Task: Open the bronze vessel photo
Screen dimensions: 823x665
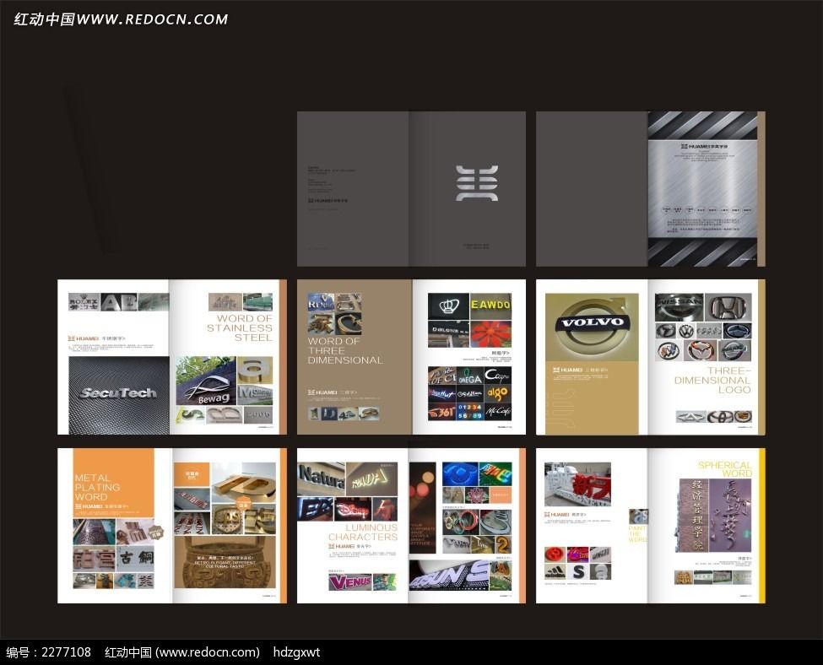Action: (x=225, y=563)
